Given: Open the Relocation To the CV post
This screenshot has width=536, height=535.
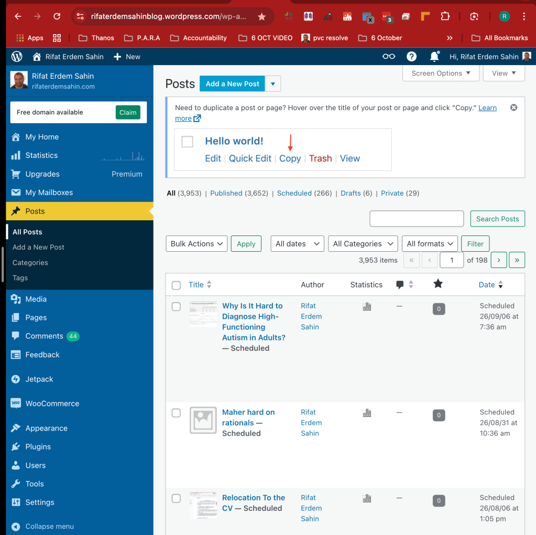Looking at the screenshot, I should pyautogui.click(x=253, y=503).
